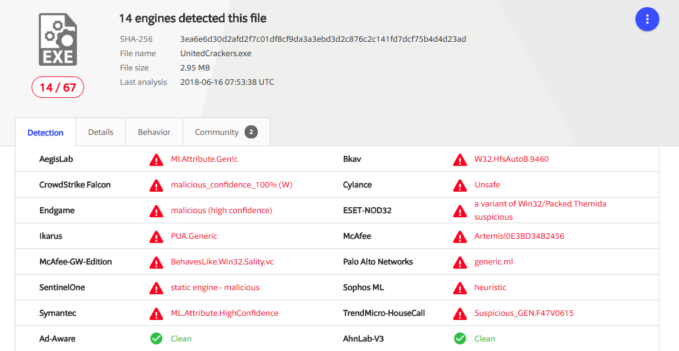
Task: Click the AegisLab red warning icon
Action: (156, 159)
